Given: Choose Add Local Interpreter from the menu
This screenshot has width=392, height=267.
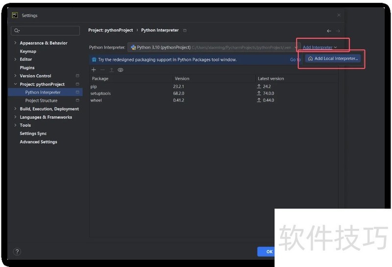Looking at the screenshot, I should point(333,58).
